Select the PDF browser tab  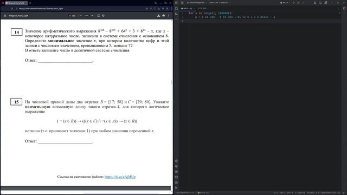pyautogui.click(x=16, y=3)
